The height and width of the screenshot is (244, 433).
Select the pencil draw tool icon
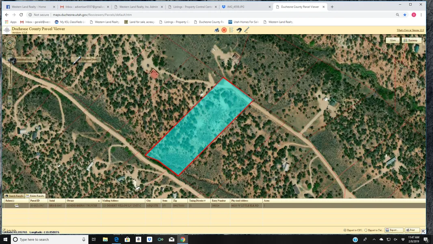coord(247,30)
